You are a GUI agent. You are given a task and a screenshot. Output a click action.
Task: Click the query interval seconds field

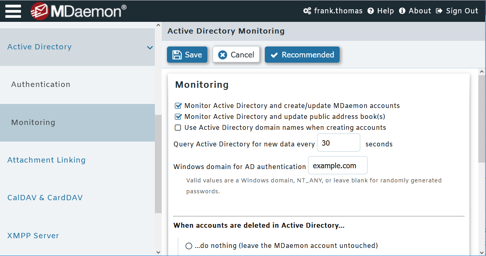point(338,143)
